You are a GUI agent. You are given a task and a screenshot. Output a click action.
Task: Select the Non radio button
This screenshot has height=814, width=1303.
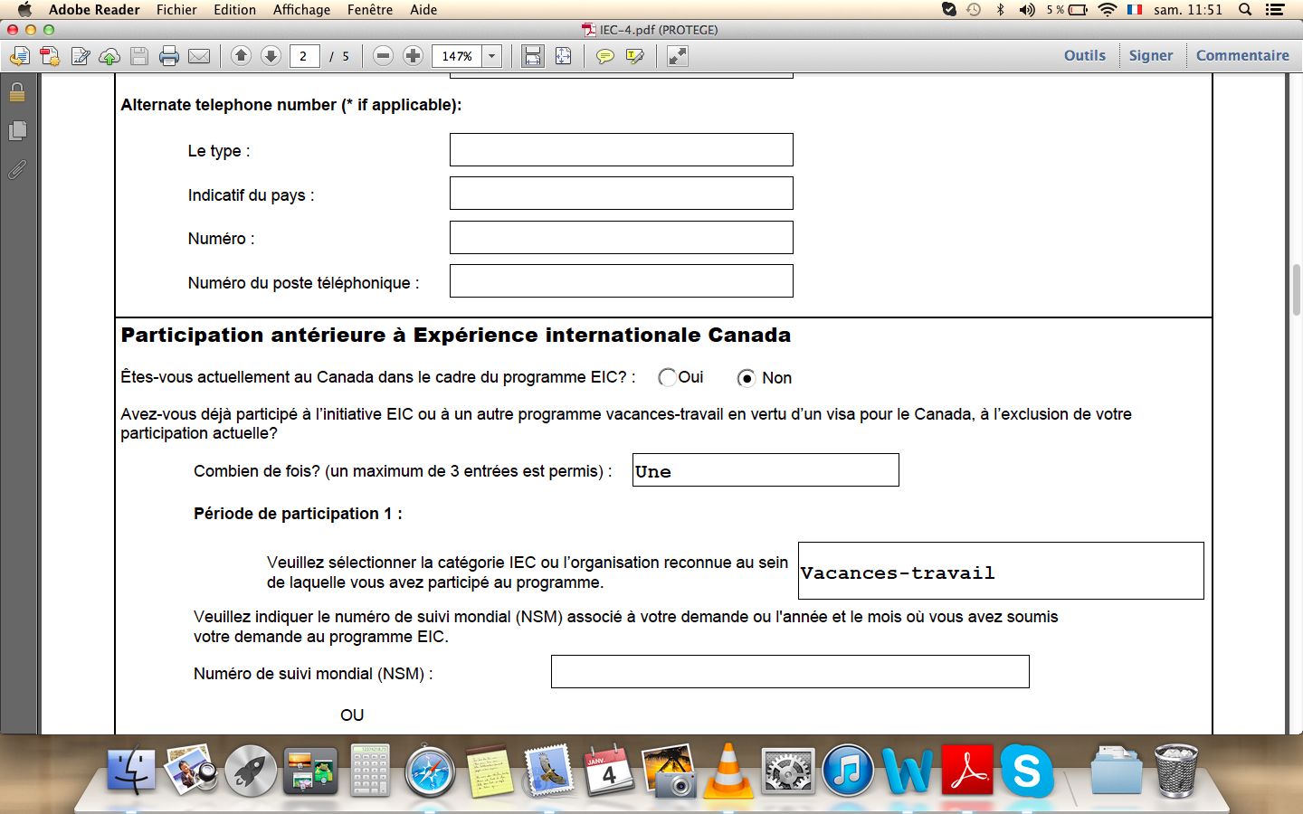(747, 378)
